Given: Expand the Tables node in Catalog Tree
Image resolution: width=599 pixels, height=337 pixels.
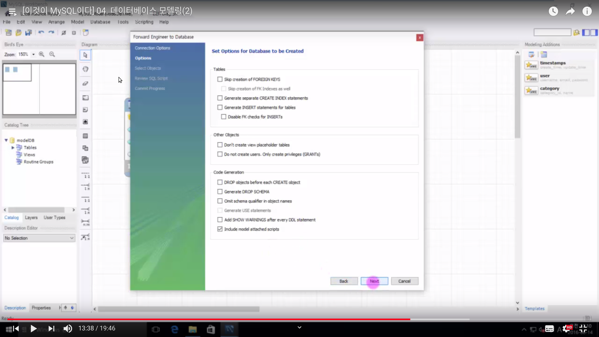Looking at the screenshot, I should click(13, 148).
